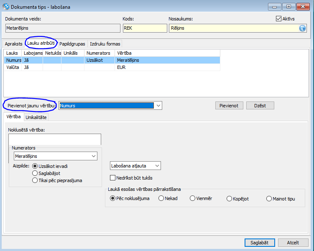Click the Pievienot button
This screenshot has width=314, height=251.
click(229, 106)
